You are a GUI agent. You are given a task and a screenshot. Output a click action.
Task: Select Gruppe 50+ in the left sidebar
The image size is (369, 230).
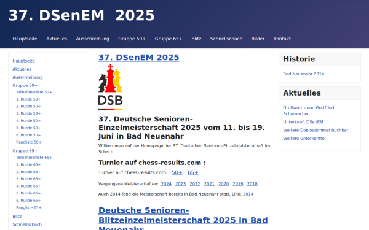[25, 85]
